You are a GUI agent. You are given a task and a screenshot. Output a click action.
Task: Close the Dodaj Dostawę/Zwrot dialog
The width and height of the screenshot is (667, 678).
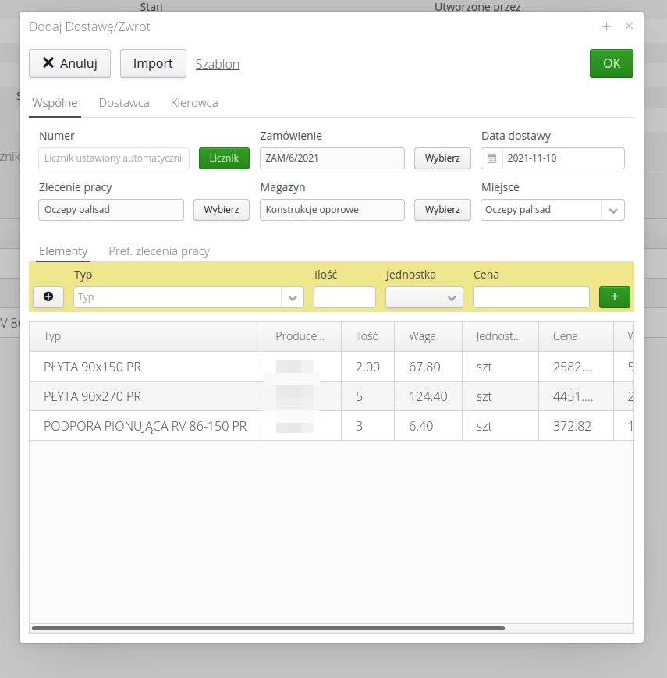pos(629,27)
